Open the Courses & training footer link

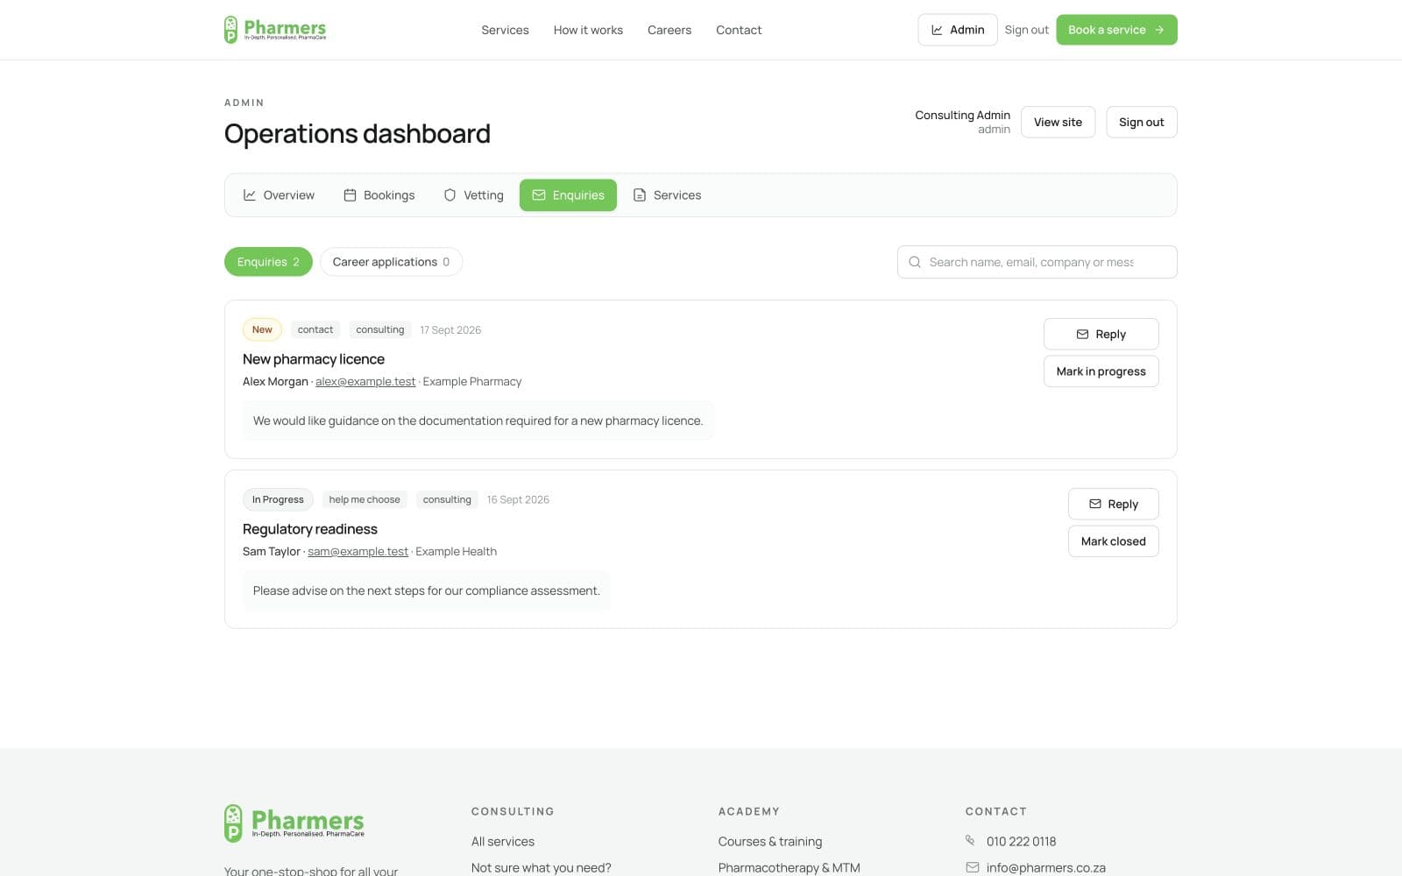point(770,842)
